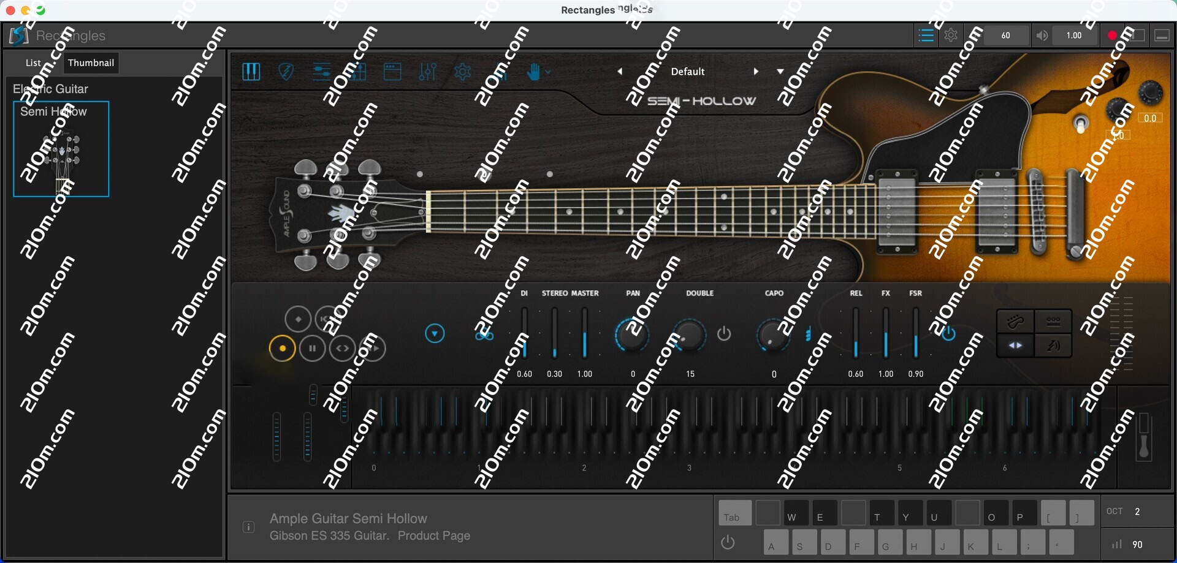Click the loop brackets playback button
This screenshot has width=1177, height=563.
point(343,349)
